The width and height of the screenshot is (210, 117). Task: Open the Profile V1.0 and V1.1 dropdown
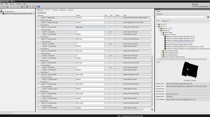185,21
